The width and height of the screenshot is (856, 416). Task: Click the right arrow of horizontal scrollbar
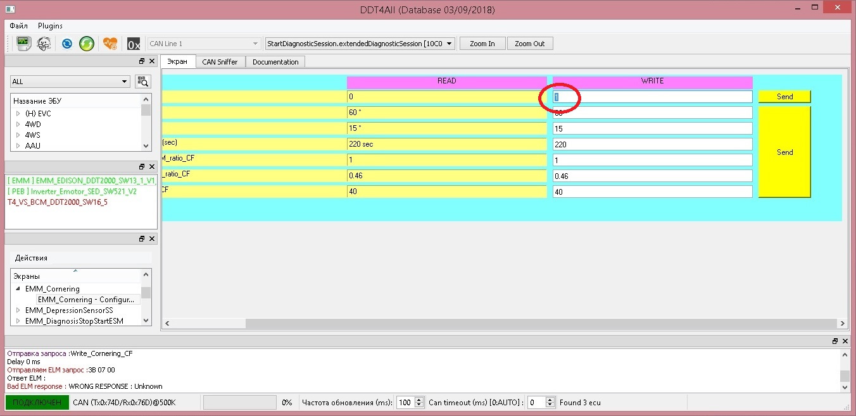(843, 323)
